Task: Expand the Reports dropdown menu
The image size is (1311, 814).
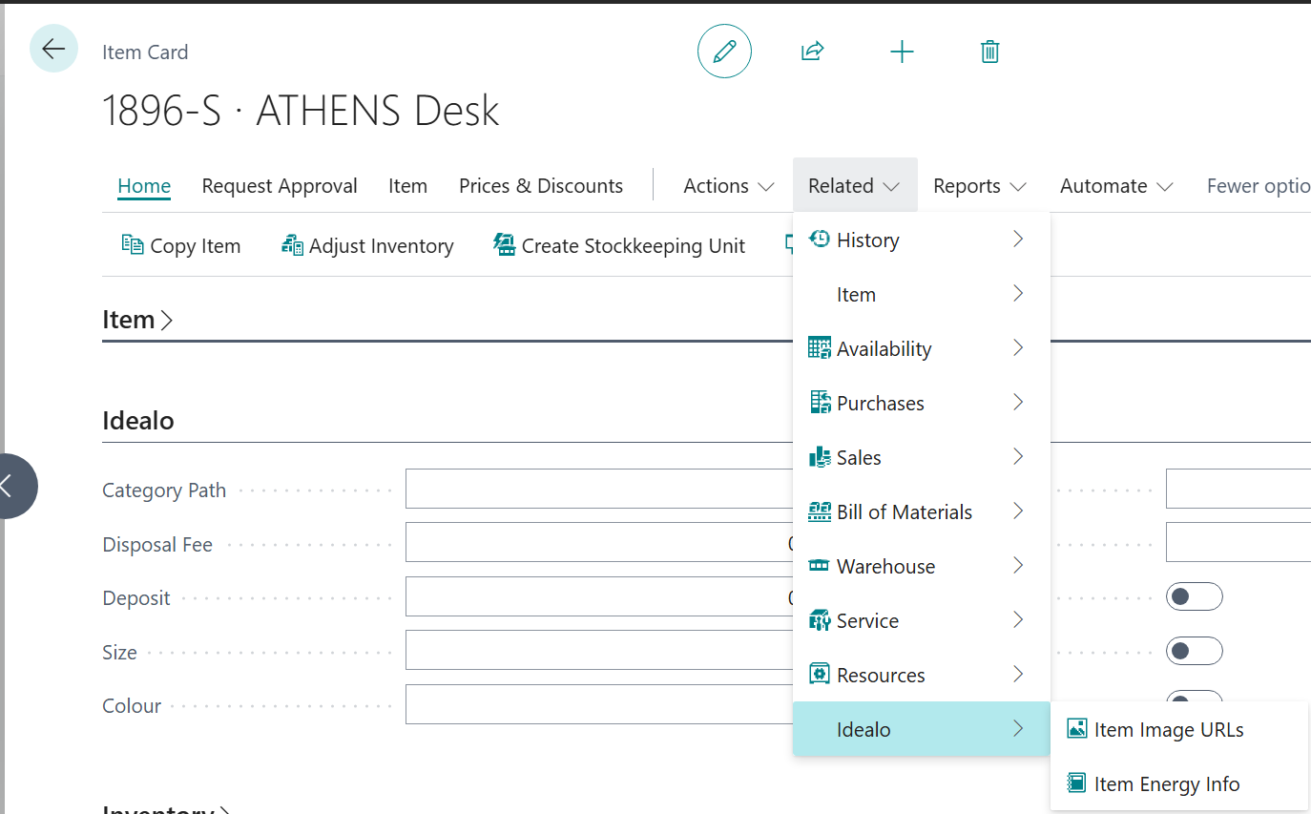Action: [979, 186]
